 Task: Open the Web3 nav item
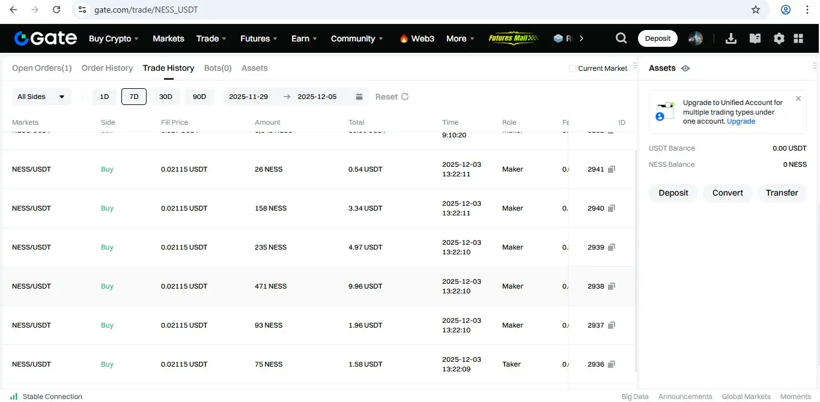tap(416, 38)
